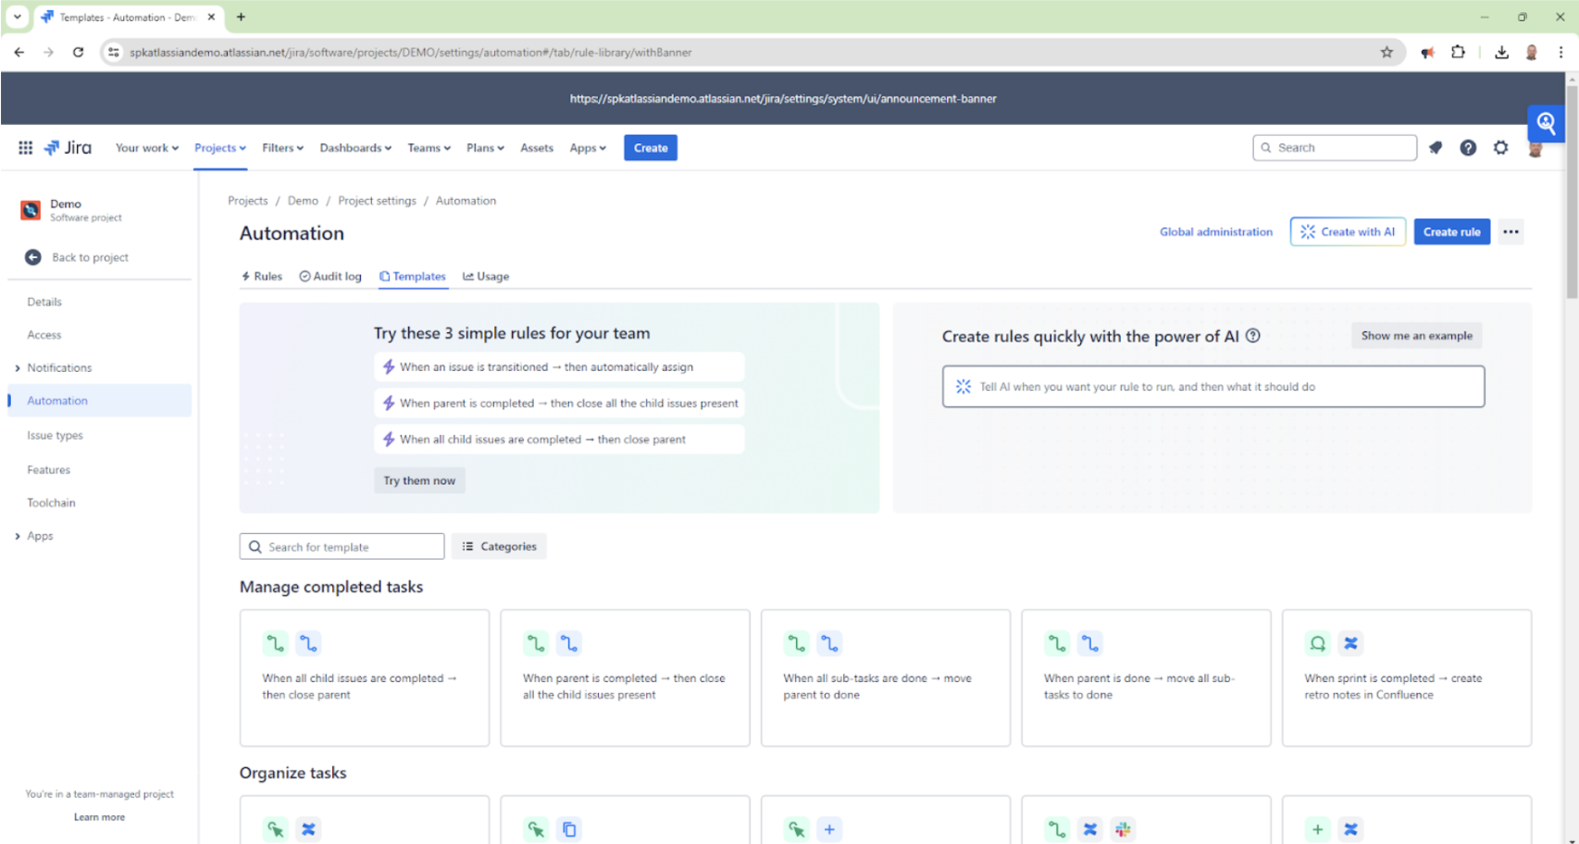This screenshot has width=1579, height=844.
Task: Bookmark this page with the star icon
Action: click(x=1386, y=53)
